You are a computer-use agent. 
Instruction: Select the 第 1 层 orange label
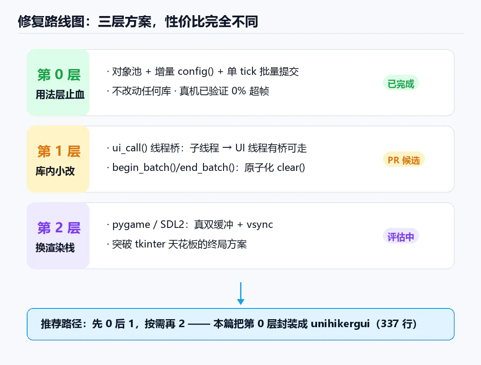[x=59, y=151]
